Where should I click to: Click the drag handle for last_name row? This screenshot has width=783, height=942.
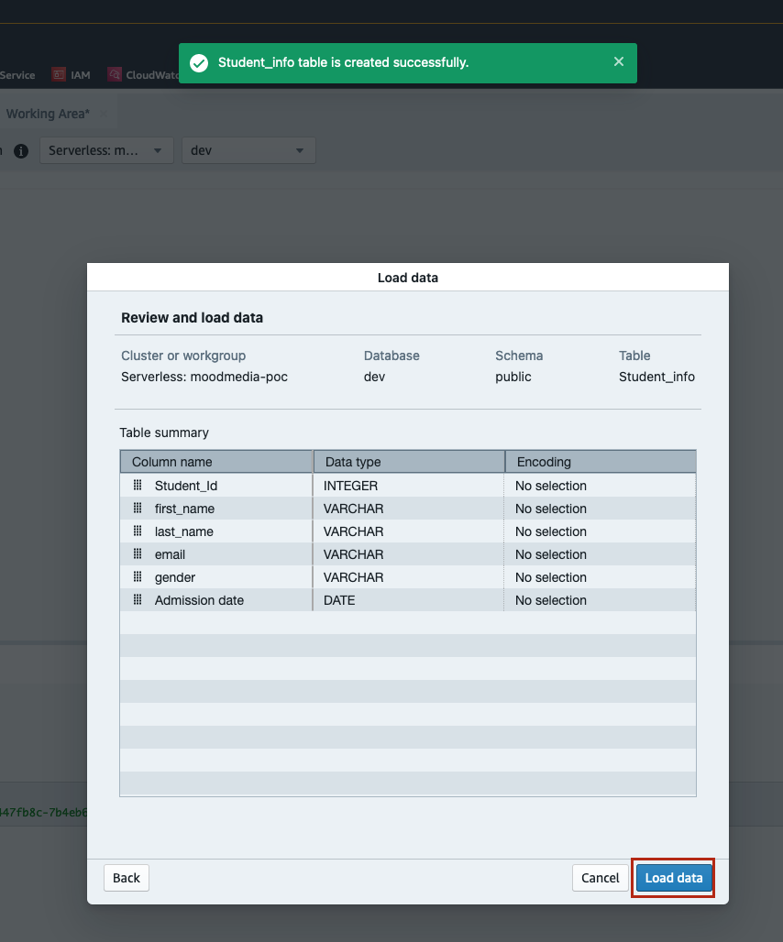click(x=138, y=531)
